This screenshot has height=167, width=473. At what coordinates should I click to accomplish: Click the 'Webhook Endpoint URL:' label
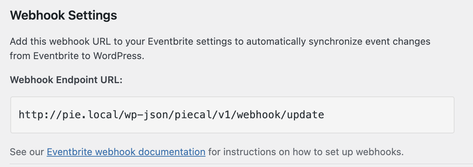coord(66,80)
